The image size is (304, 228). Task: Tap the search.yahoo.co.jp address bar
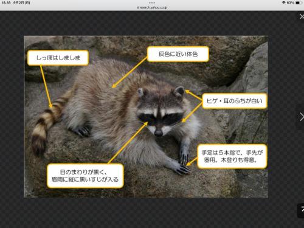pos(152,7)
